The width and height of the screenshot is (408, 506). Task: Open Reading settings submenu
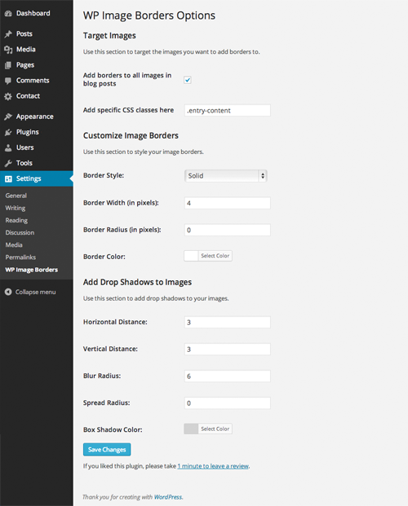tap(16, 220)
